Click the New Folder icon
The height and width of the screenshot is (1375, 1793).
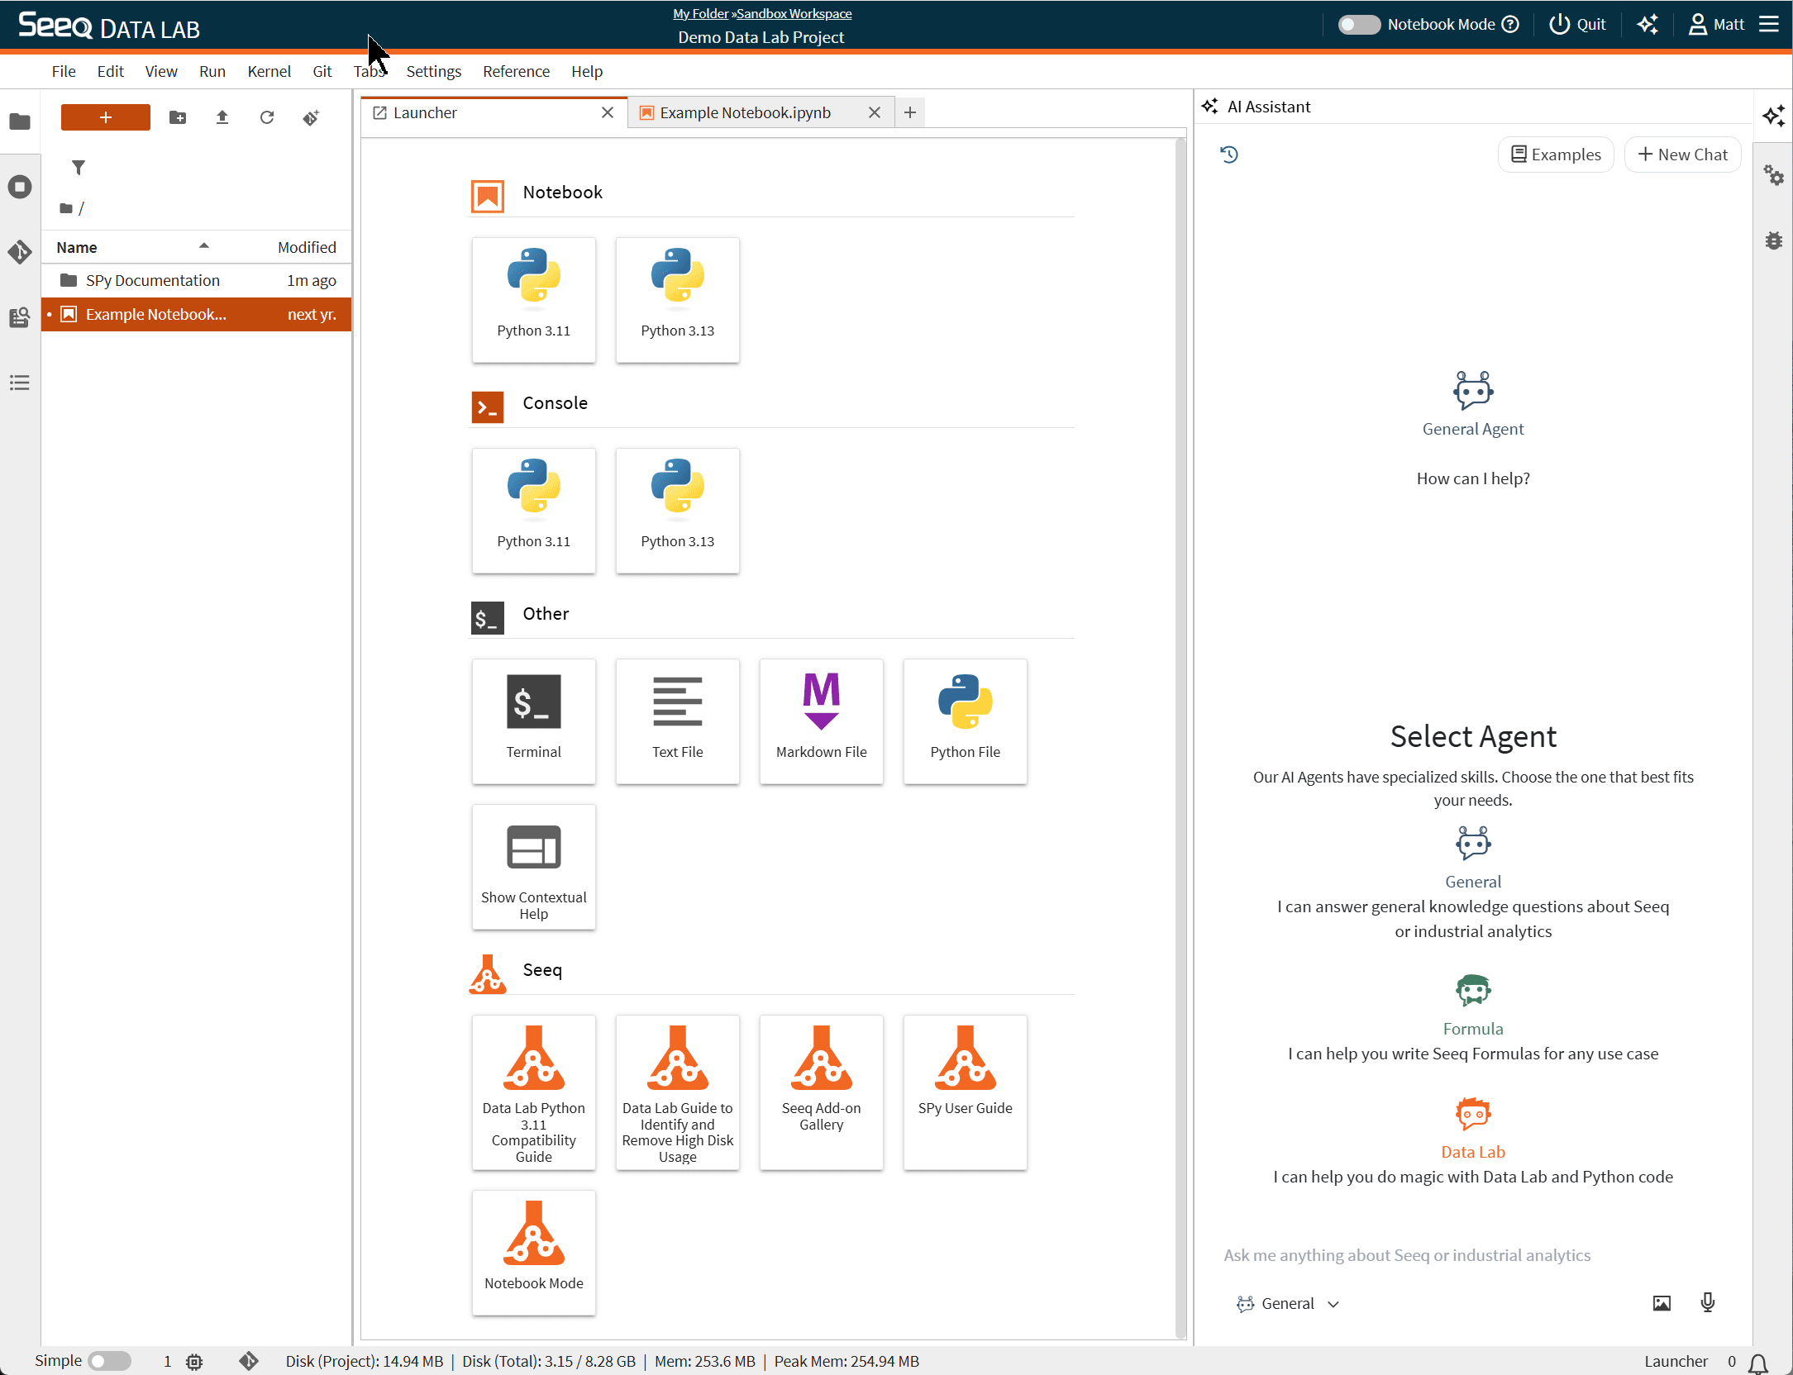click(177, 117)
